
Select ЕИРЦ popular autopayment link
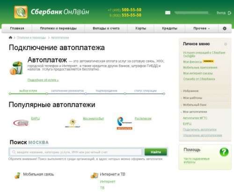pyautogui.click(x=36, y=118)
